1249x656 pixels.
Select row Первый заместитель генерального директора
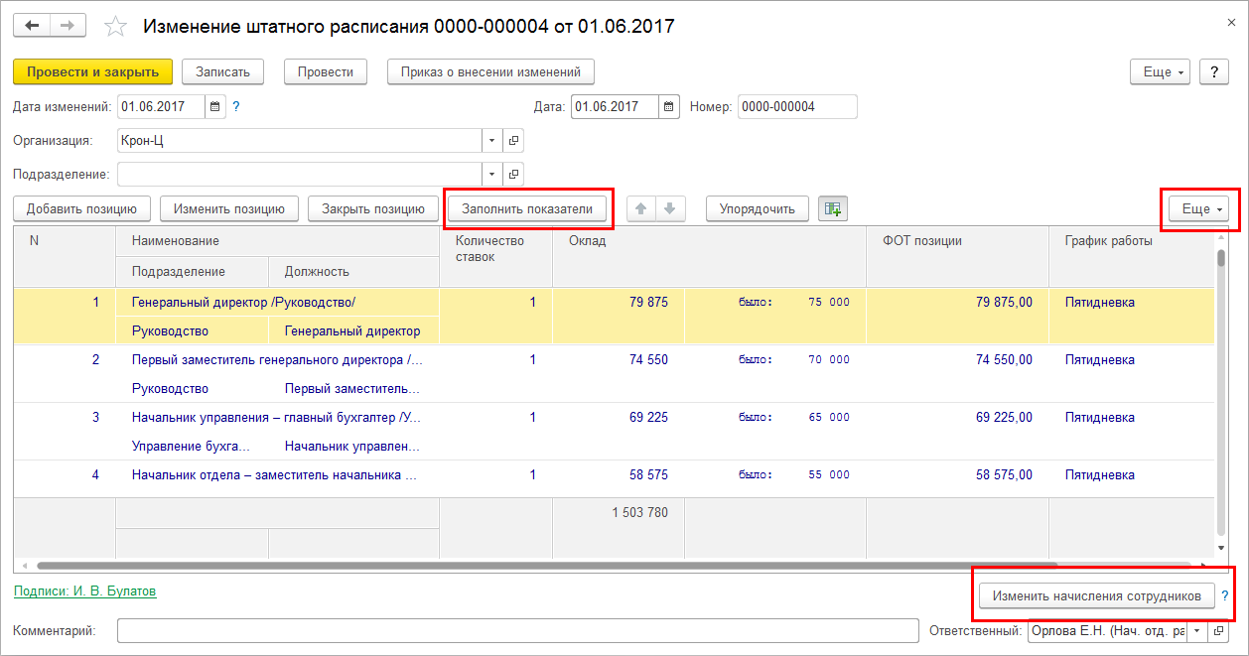pos(614,373)
